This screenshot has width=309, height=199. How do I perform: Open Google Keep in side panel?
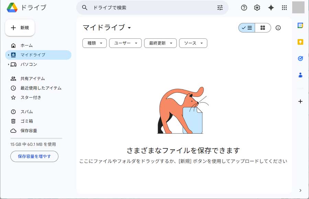[x=300, y=42]
